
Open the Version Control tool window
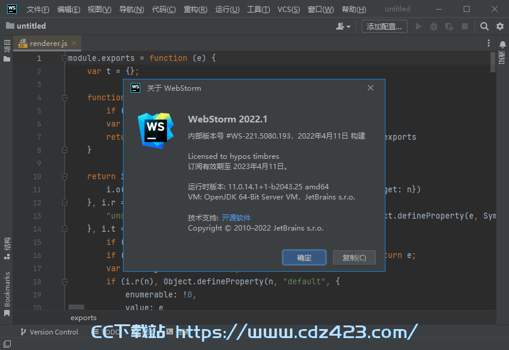(50, 332)
